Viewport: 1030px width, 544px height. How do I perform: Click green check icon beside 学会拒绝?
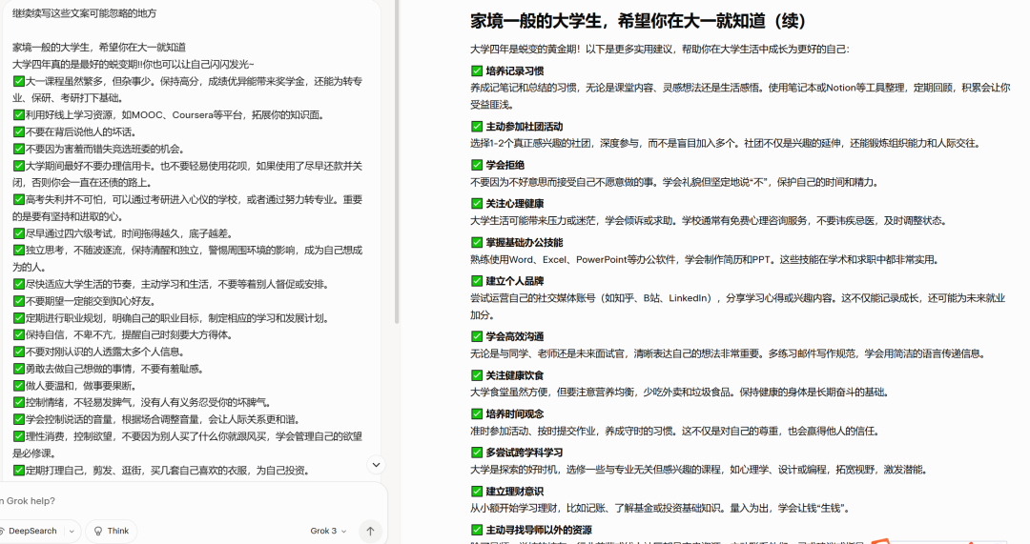(x=477, y=165)
